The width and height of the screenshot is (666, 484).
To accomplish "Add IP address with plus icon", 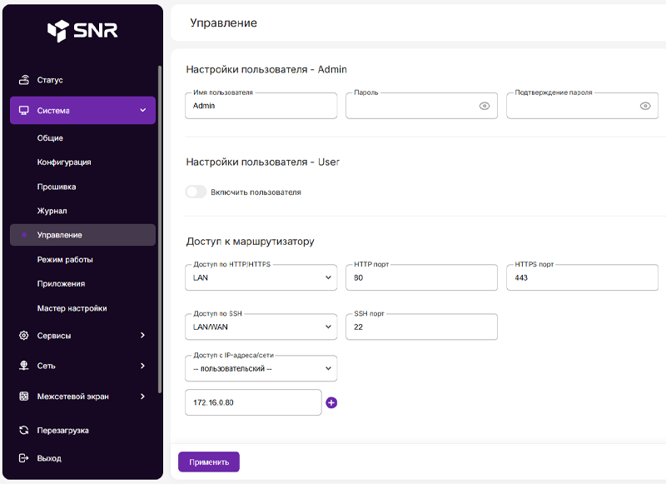I will [x=331, y=402].
